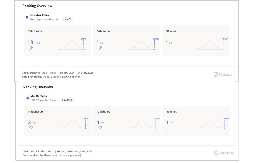Click the # 458 ID badge
The height and width of the screenshot is (163, 257).
[68, 19]
